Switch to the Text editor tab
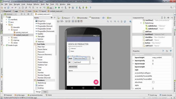The width and height of the screenshot is (176, 99). (45, 92)
